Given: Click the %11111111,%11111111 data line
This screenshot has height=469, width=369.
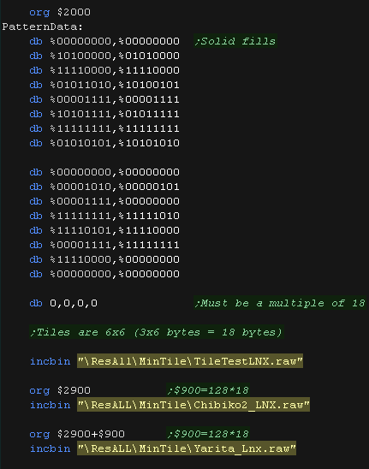Looking at the screenshot, I should [104, 128].
